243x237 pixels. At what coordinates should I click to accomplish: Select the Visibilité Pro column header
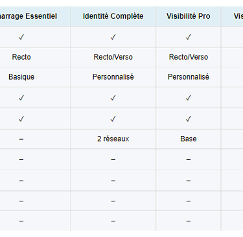pyautogui.click(x=189, y=16)
